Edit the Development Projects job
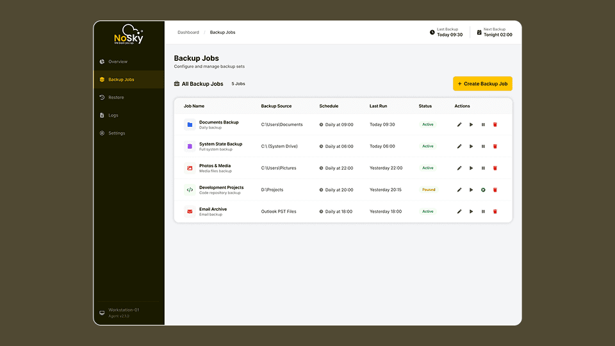Viewport: 615px width, 346px height. (459, 190)
